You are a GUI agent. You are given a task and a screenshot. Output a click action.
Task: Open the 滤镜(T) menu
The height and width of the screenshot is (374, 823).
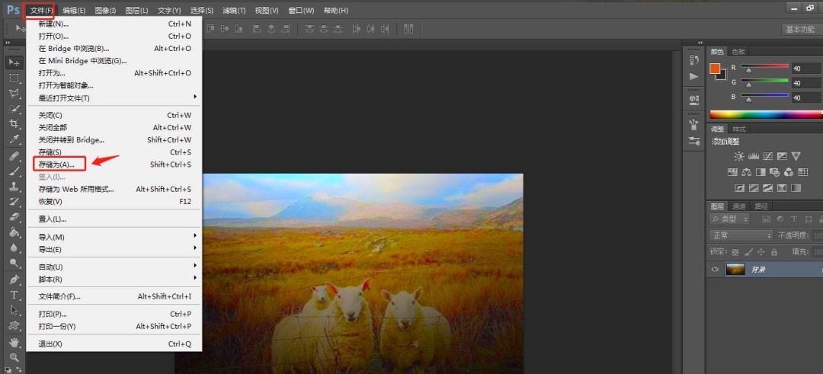(234, 11)
